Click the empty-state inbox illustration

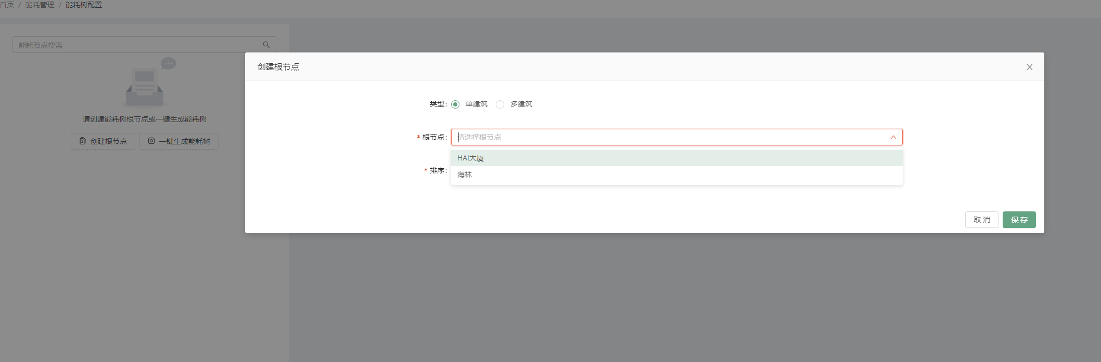click(149, 82)
